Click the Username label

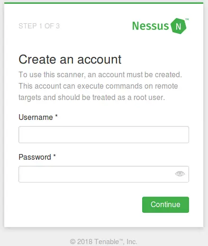(x=36, y=117)
